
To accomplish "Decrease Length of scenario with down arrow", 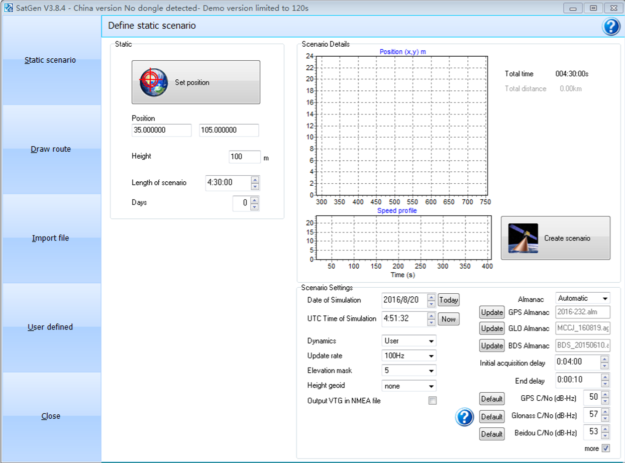I will point(255,186).
